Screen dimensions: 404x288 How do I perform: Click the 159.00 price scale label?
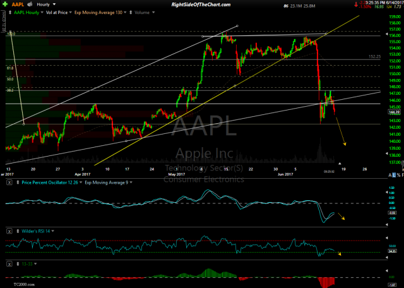point(396,17)
